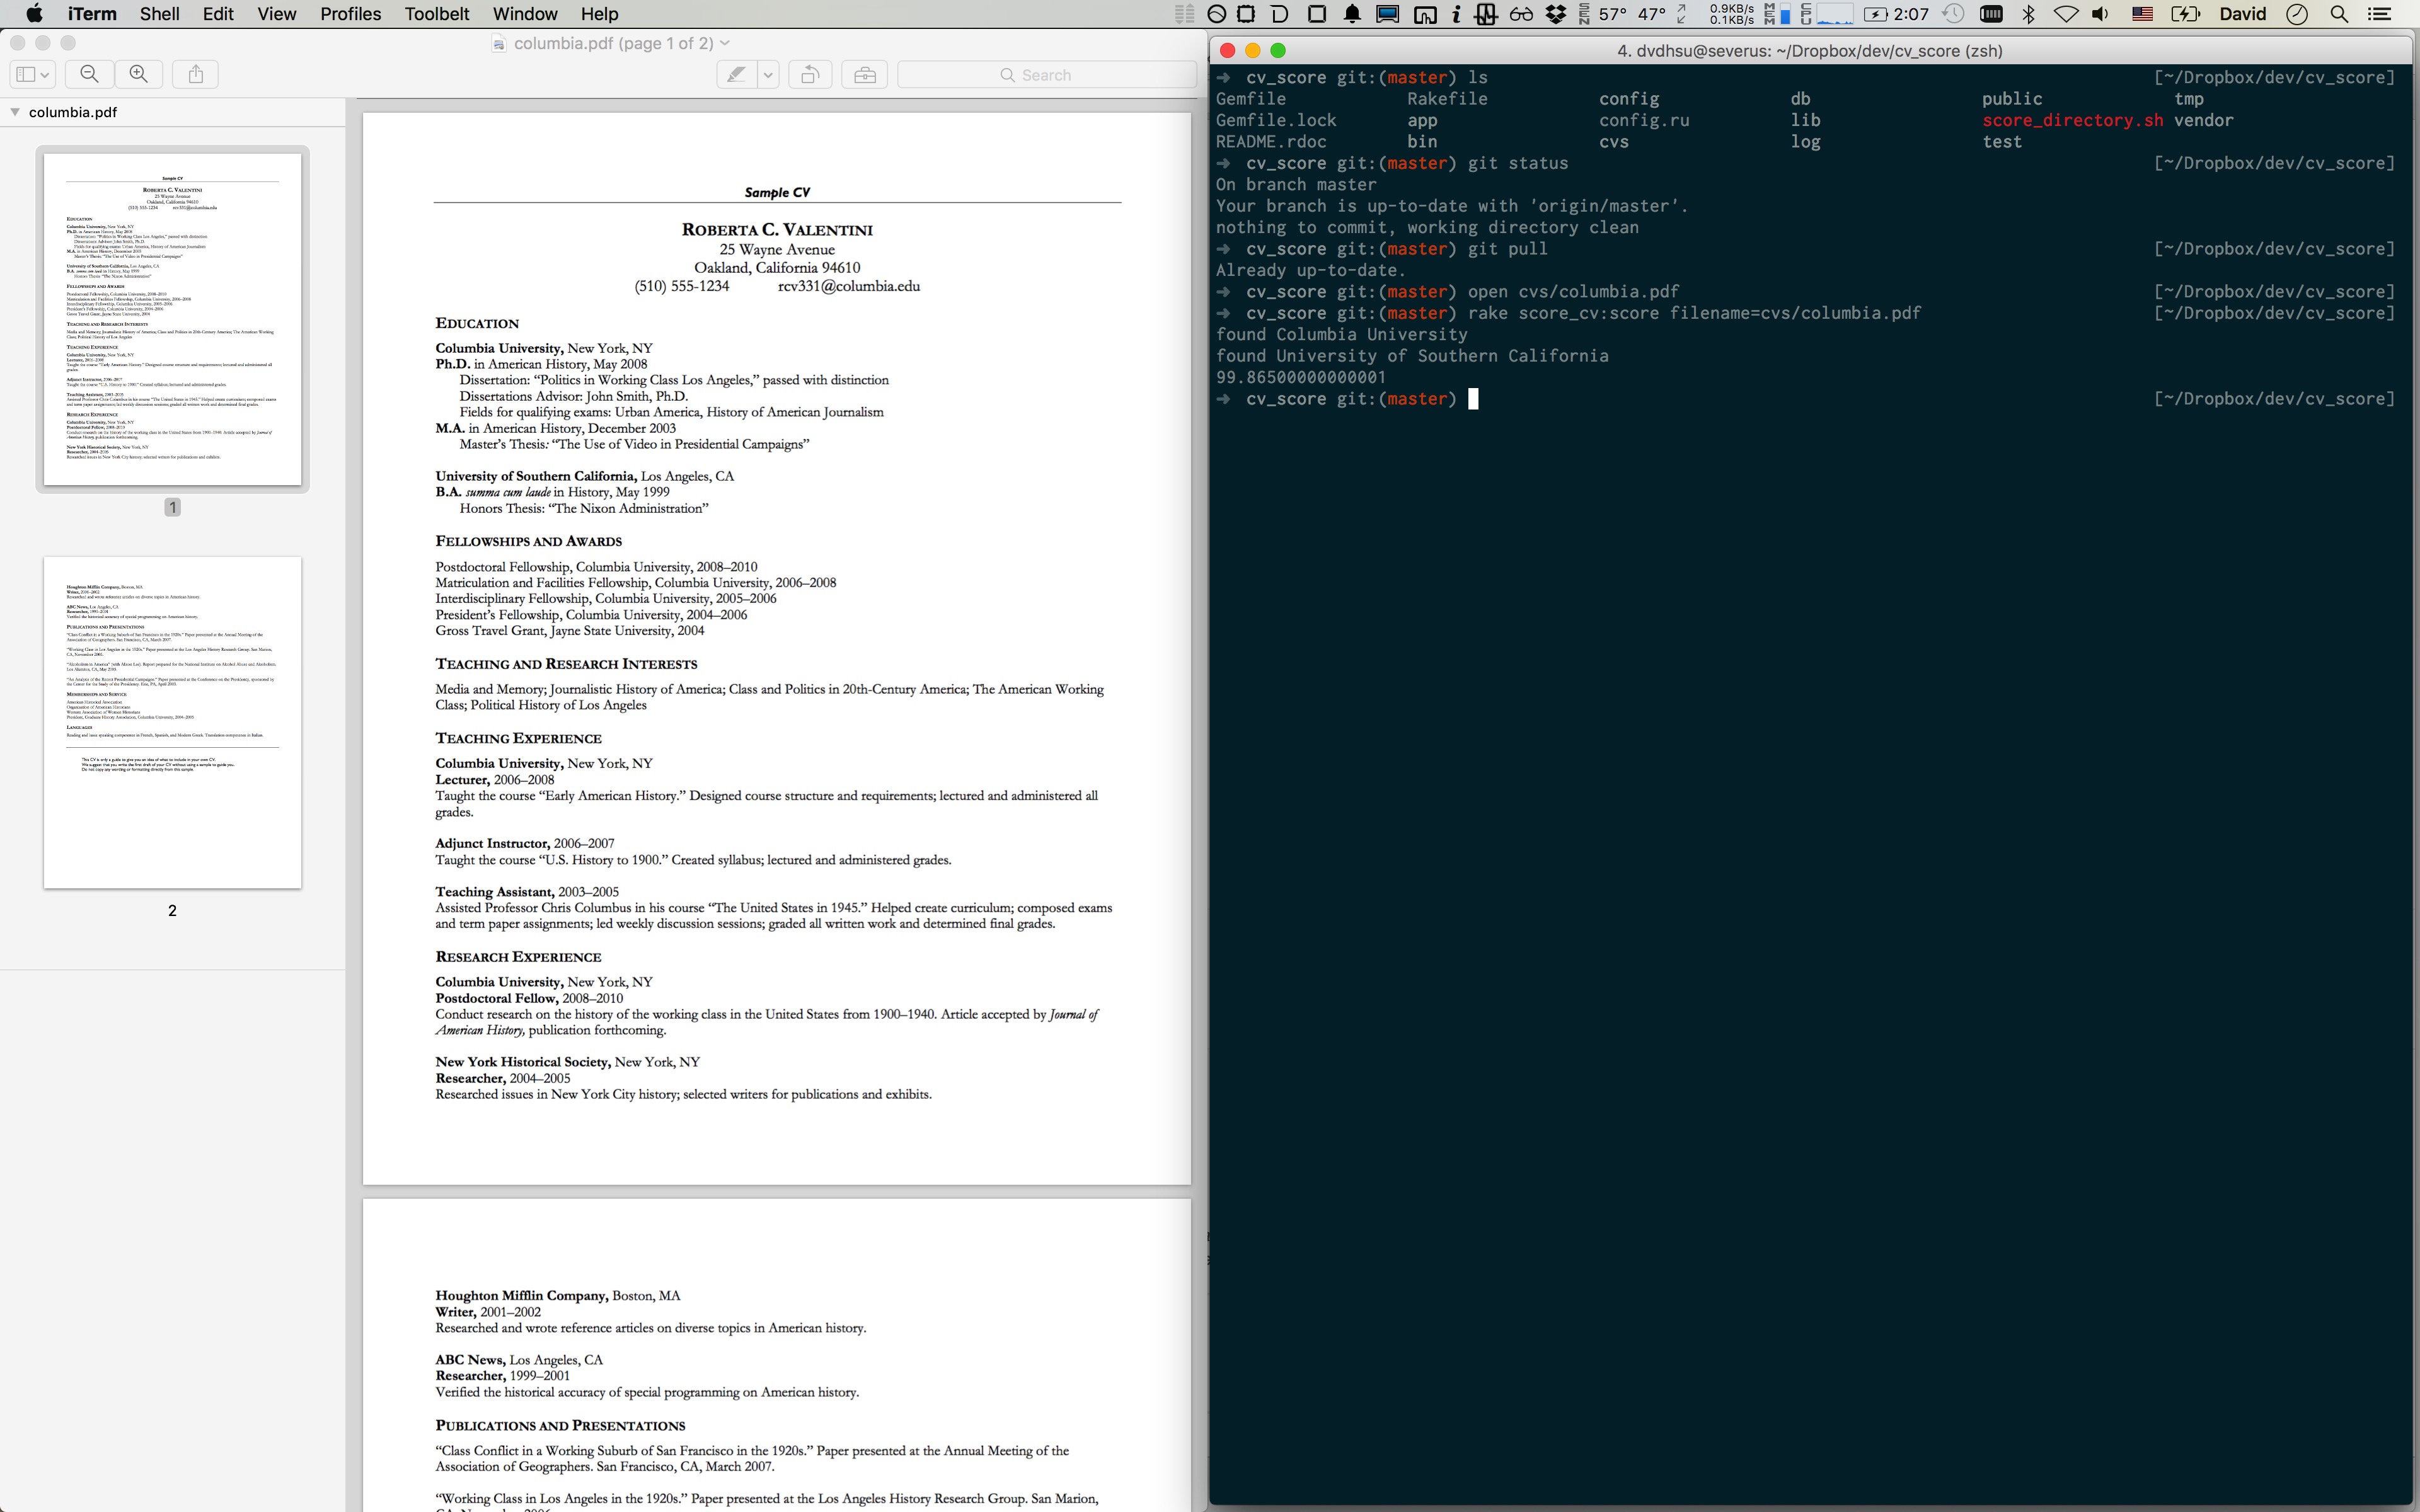2420x1512 pixels.
Task: Click the Bluetooth status icon
Action: (2029, 14)
